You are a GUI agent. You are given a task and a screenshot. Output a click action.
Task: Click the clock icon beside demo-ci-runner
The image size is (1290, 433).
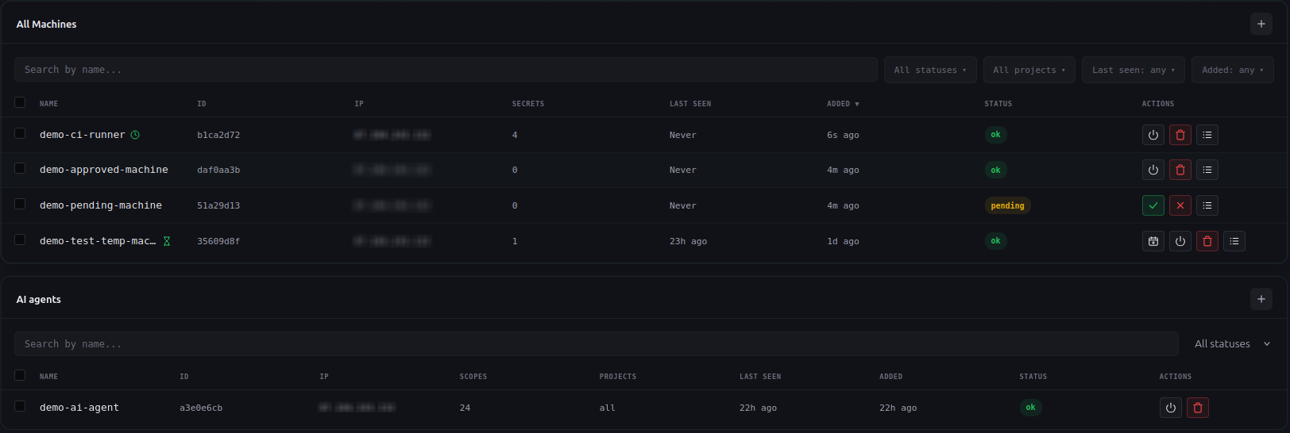(x=135, y=135)
